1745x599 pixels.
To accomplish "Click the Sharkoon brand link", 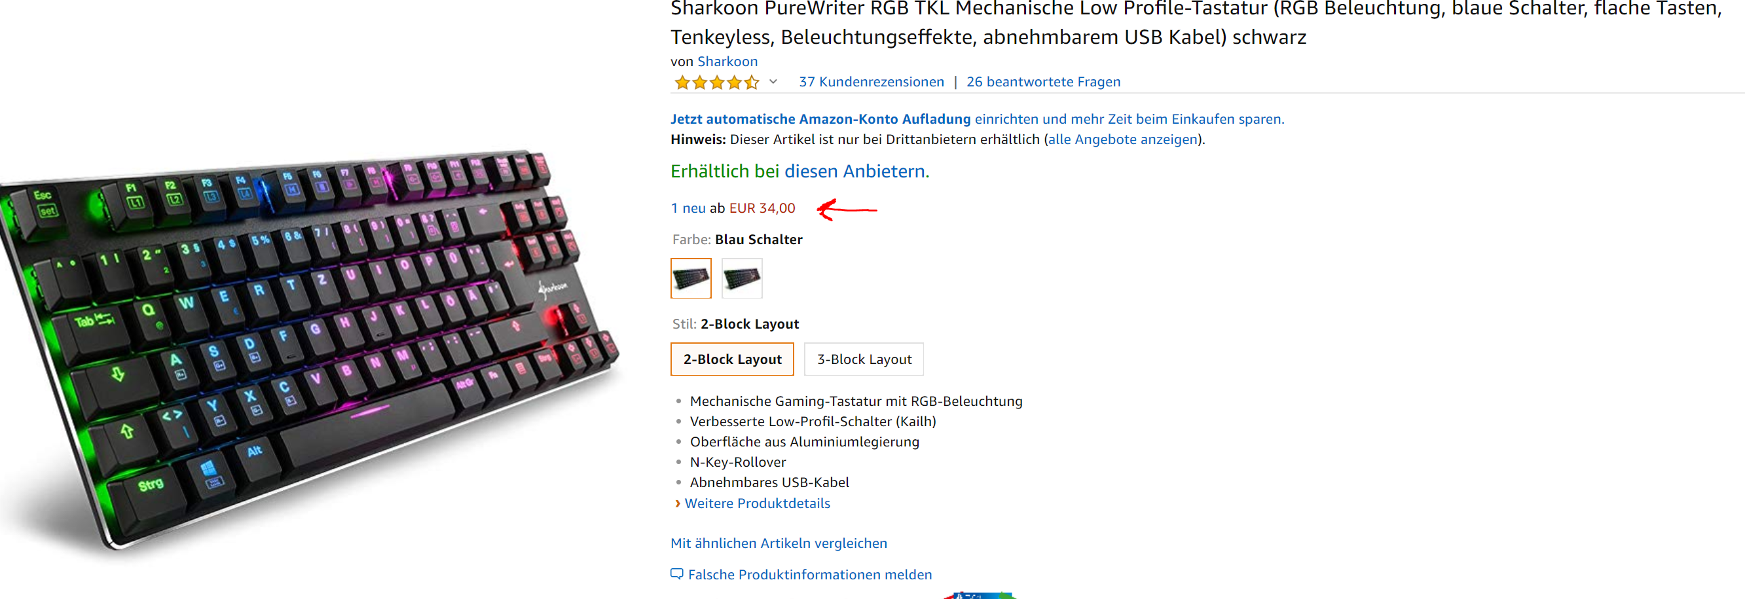I will [727, 62].
